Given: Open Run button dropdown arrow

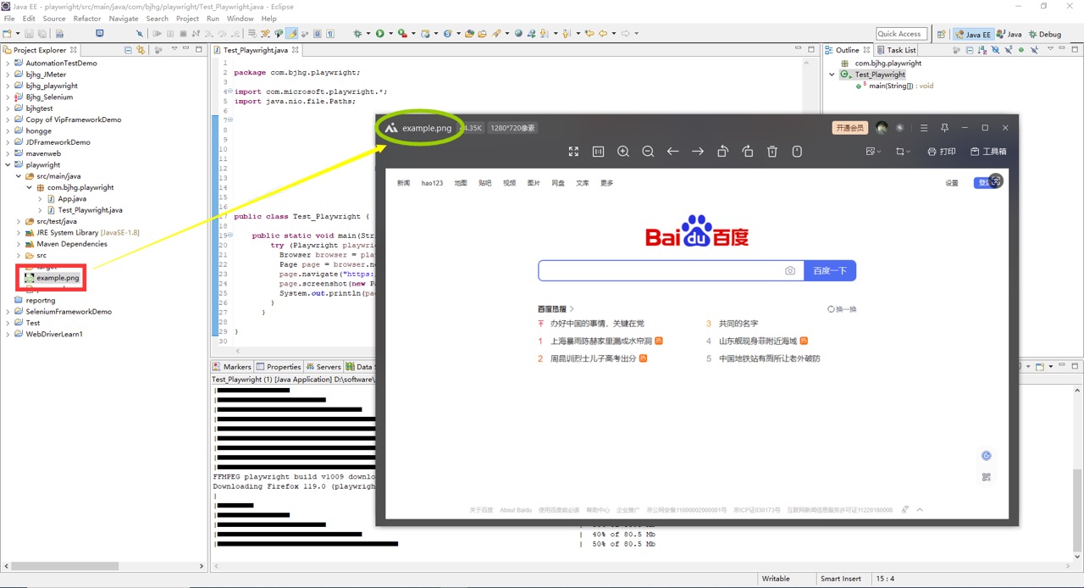Looking at the screenshot, I should tap(390, 34).
